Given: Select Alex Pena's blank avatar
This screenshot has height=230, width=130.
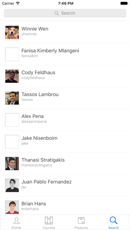Looking at the screenshot, I should pos(12,120).
